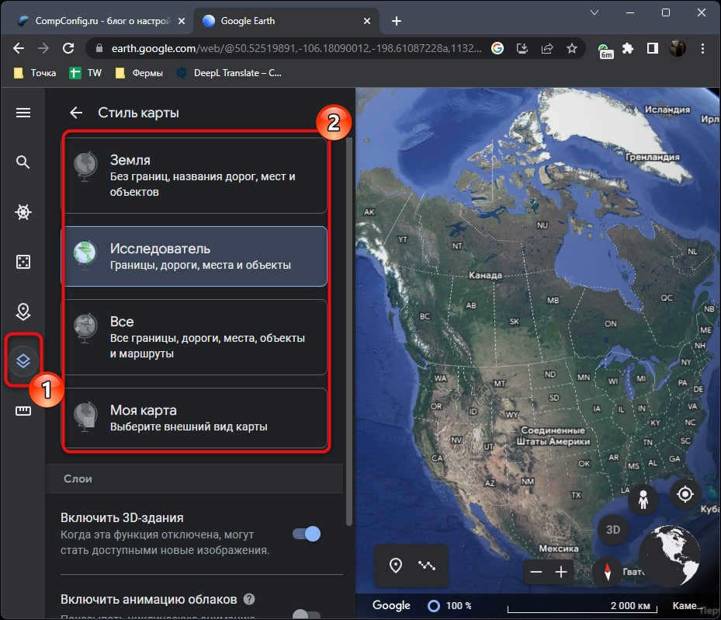Open the Map Style layers icon
The image size is (721, 620).
coord(23,361)
